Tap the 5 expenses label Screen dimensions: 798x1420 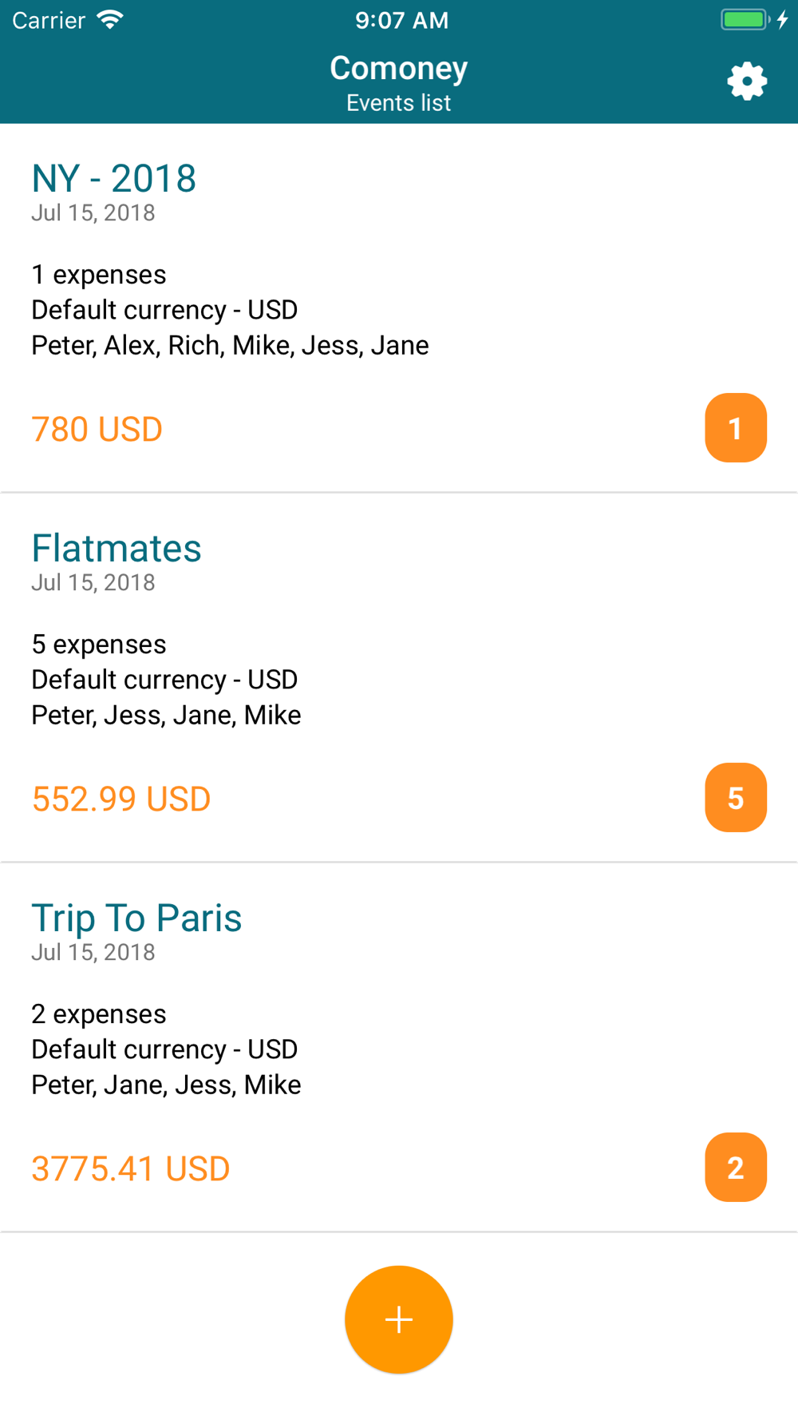(x=99, y=645)
